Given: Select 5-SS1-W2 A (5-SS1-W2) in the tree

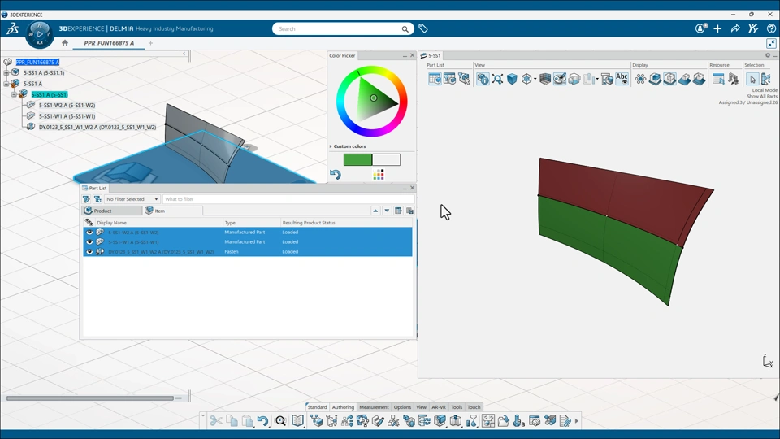Looking at the screenshot, I should tap(67, 106).
